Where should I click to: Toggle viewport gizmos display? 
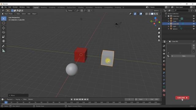click(135, 14)
